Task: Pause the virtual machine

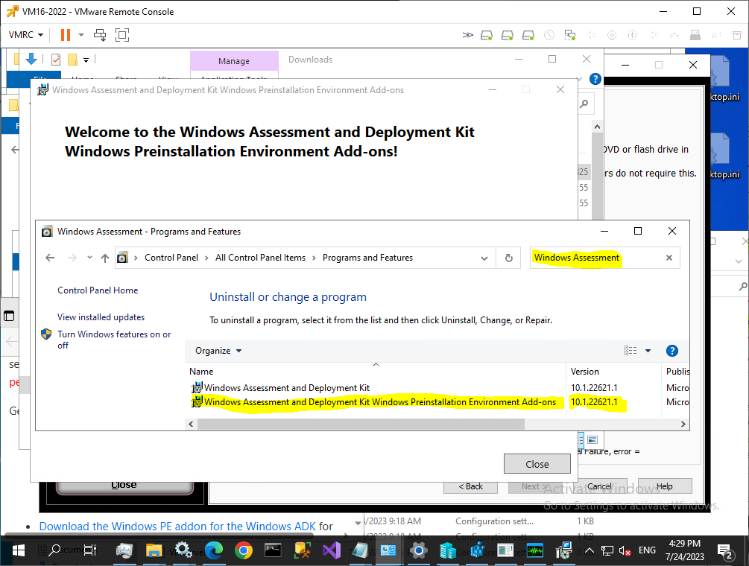Action: click(66, 35)
